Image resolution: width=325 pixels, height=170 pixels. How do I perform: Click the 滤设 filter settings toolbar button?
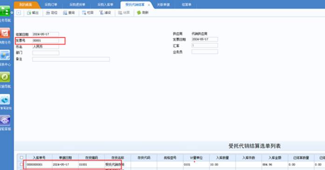[x=105, y=13]
